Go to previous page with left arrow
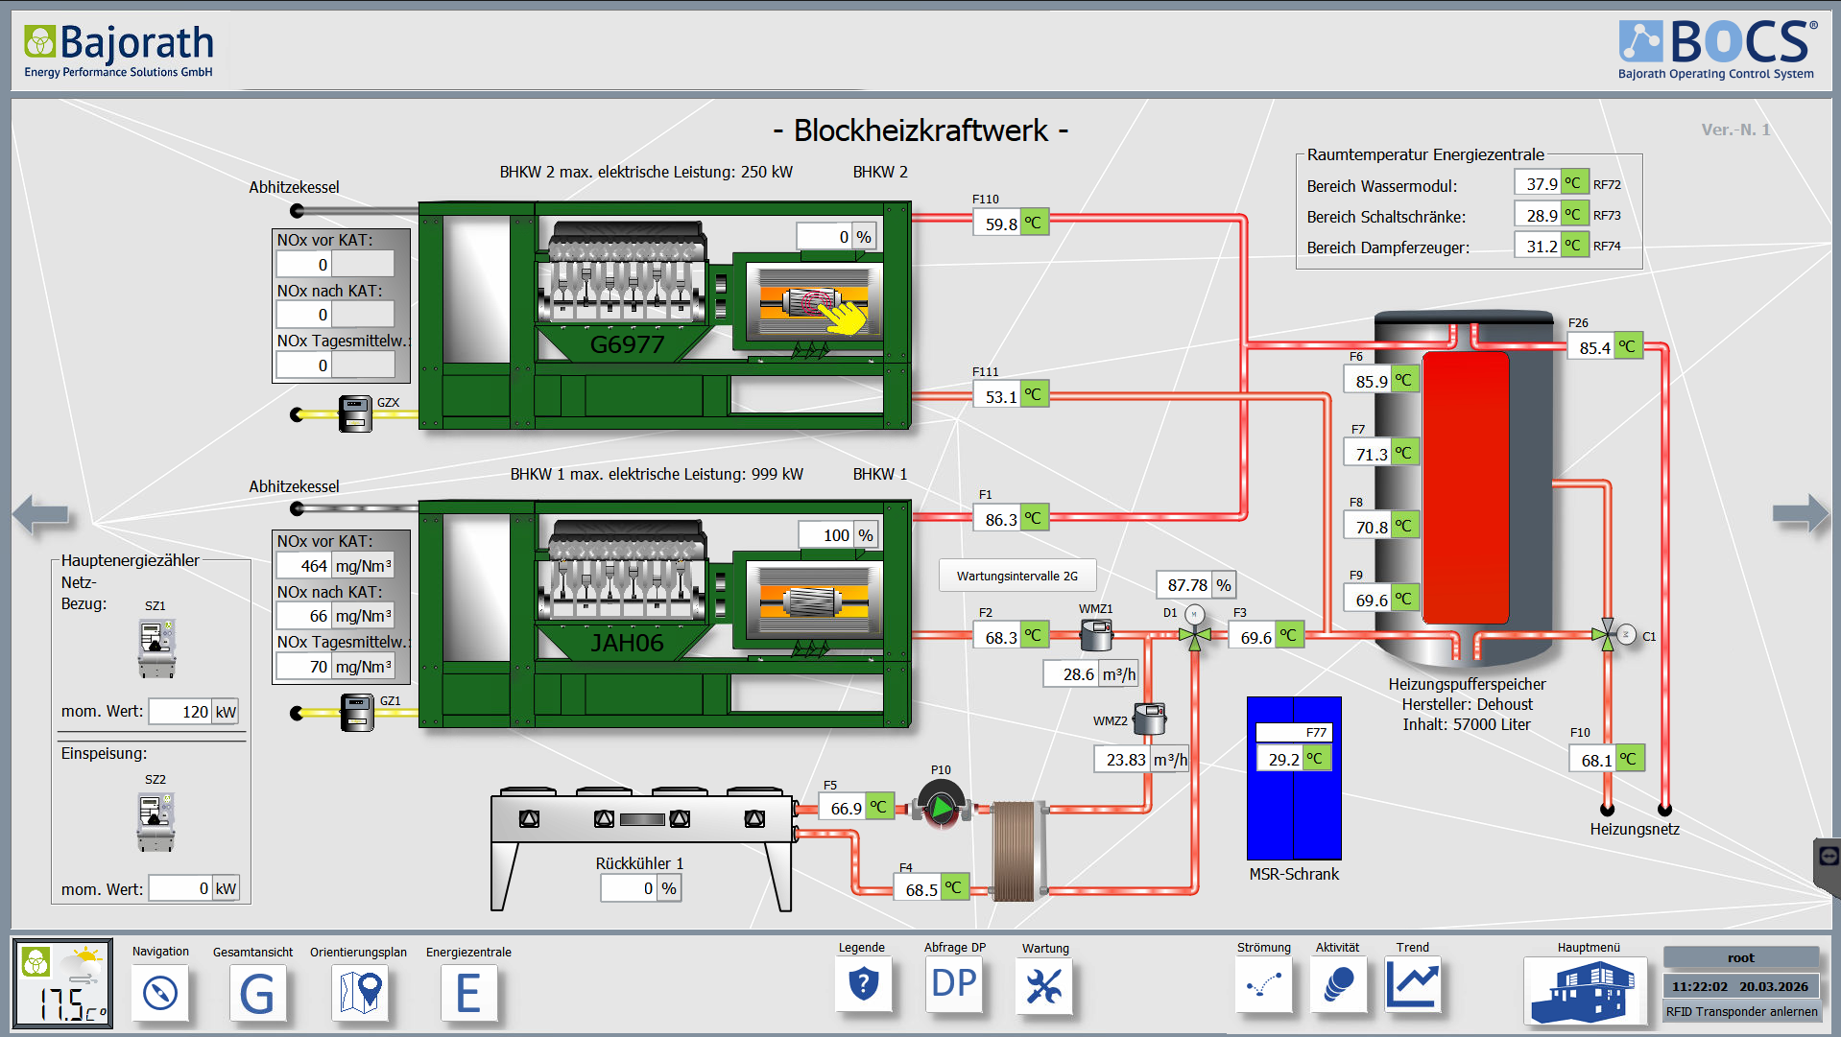The width and height of the screenshot is (1841, 1037). tap(41, 514)
